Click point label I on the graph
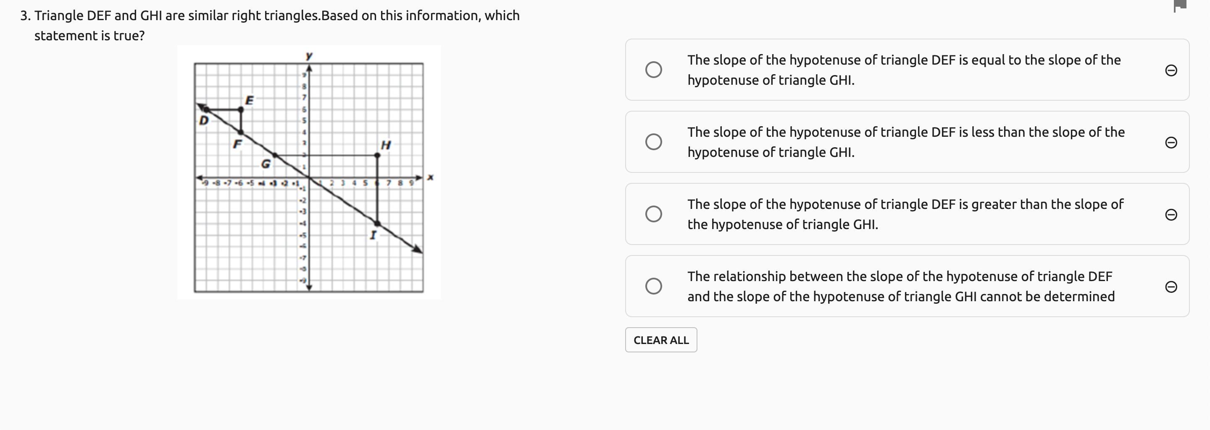Viewport: 1210px width, 430px height. [x=373, y=235]
